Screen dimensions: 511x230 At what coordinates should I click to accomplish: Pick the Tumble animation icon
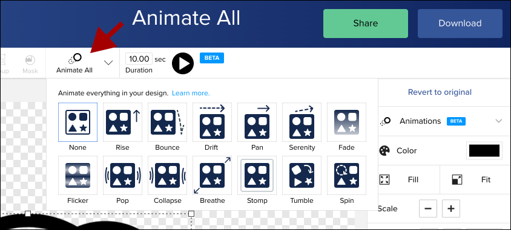(302, 176)
